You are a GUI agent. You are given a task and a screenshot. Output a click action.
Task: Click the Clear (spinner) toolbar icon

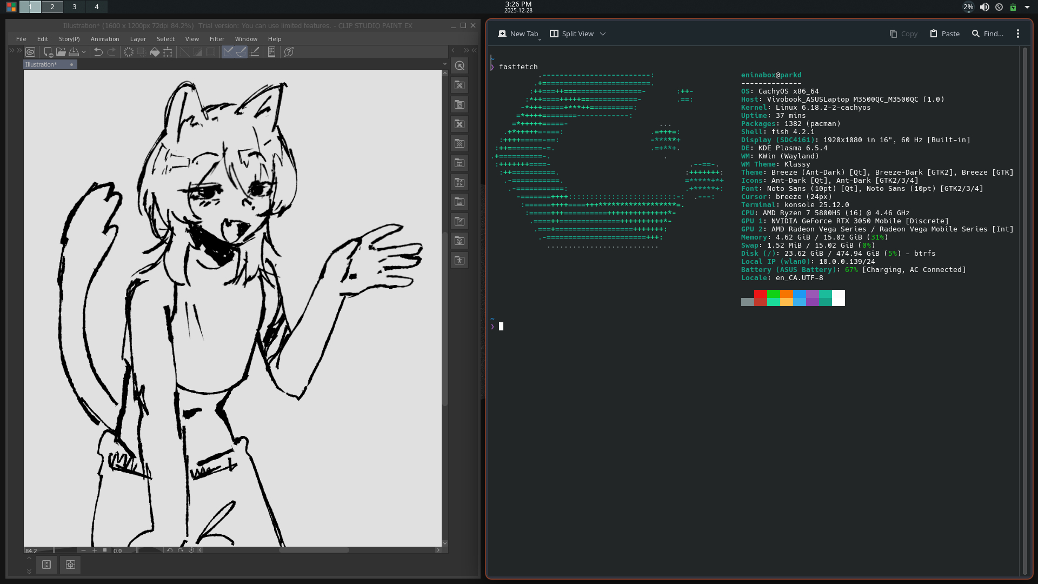click(x=128, y=52)
